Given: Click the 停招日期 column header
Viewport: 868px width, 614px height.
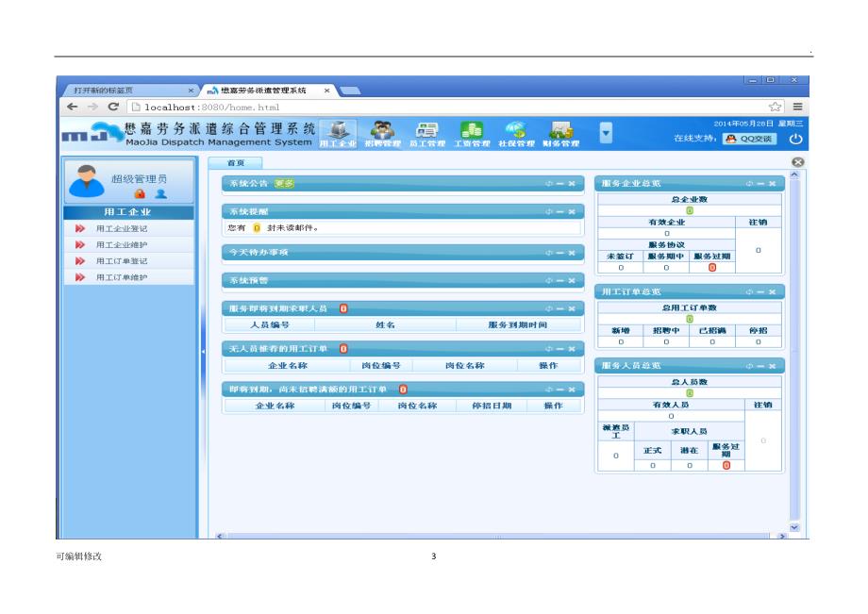Looking at the screenshot, I should [x=492, y=406].
